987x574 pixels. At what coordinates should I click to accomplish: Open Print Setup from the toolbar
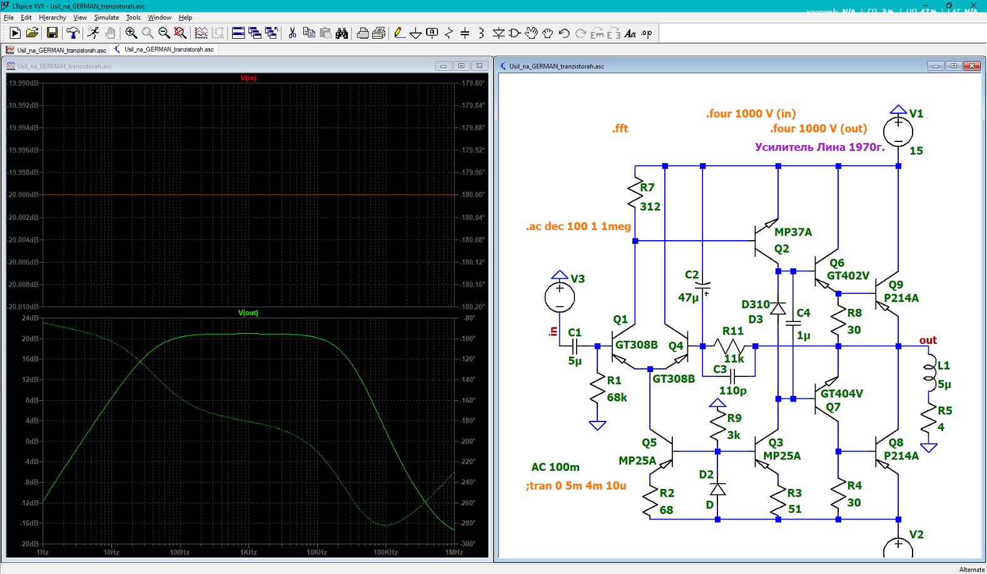pos(379,33)
